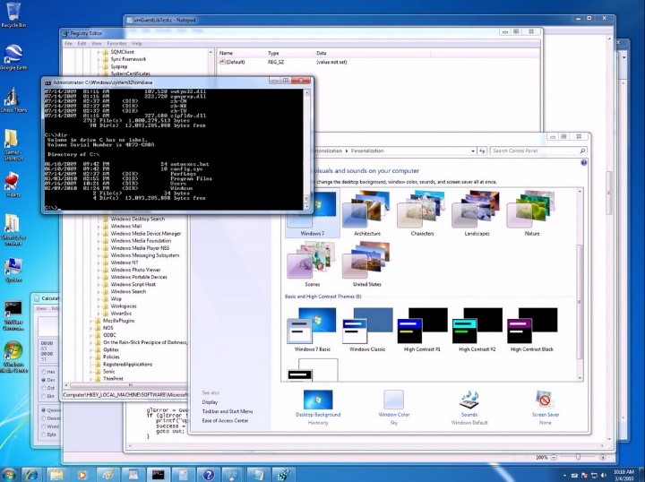Switch to Paint via taskbar icon

(108, 474)
